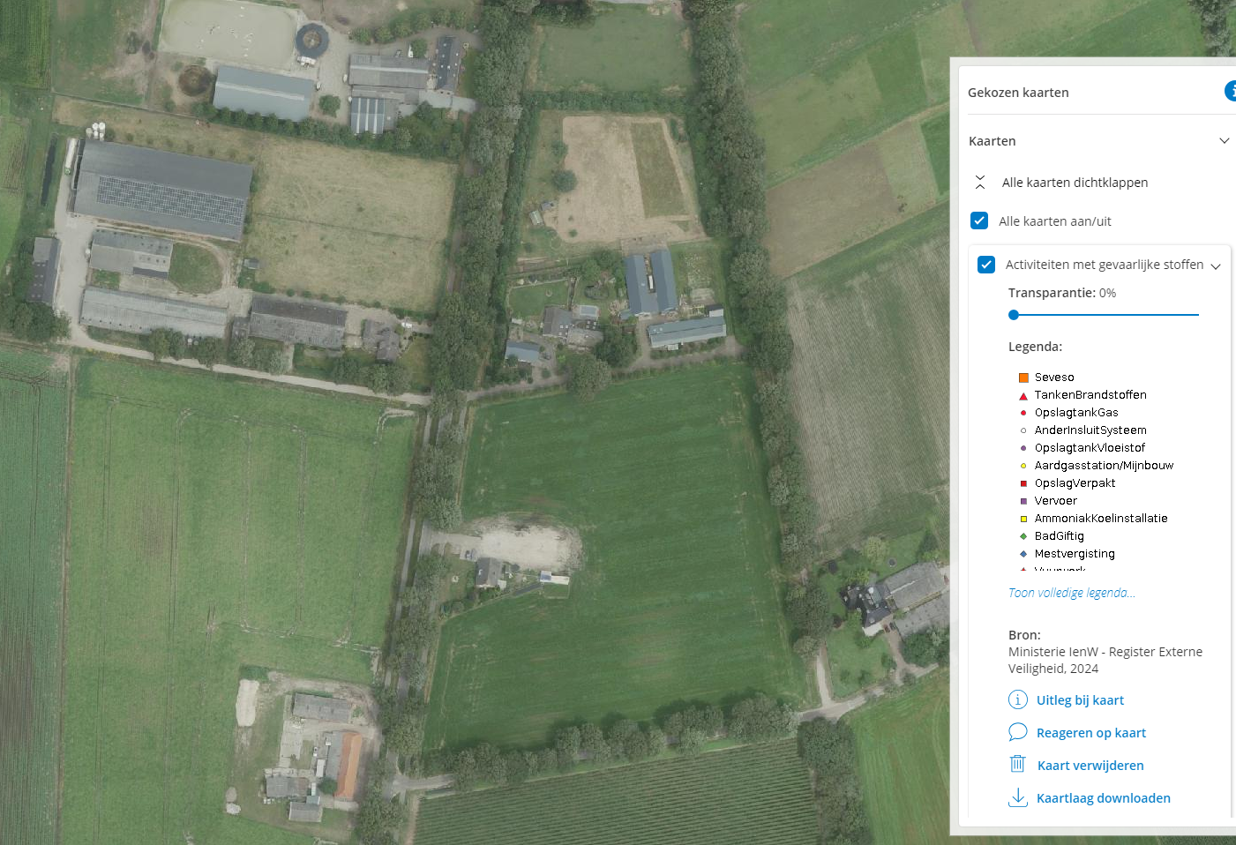Click the Kaartlaag downloaden link
Image resolution: width=1236 pixels, height=845 pixels.
coord(1104,798)
